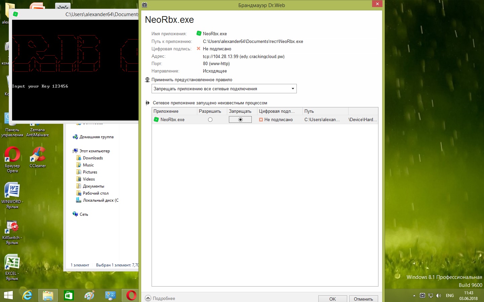Screen dimensions: 484x302
Task: Click the 80 (www-http) port value
Action: pos(216,64)
